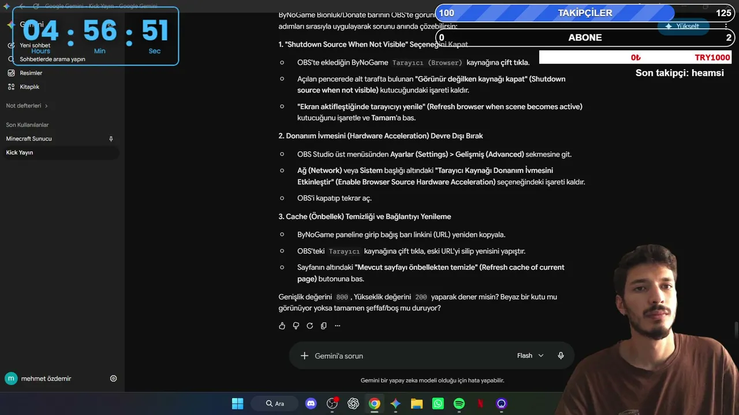The image size is (739, 415).
Task: Click "Mevcut sayfayı önbellekten temizle" bold text
Action: click(416, 267)
